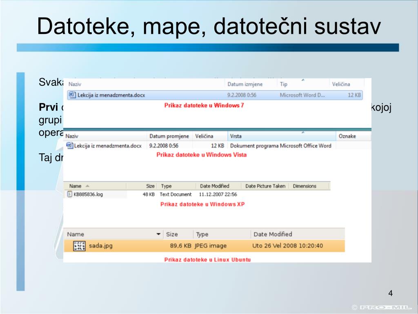Click the Ubuntu Type column header
Screen dimensions: 418x314
click(202, 234)
